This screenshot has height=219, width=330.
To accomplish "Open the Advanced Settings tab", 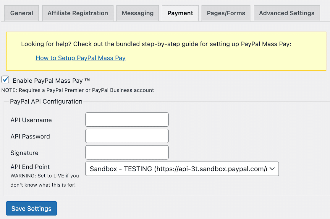I will pyautogui.click(x=286, y=13).
